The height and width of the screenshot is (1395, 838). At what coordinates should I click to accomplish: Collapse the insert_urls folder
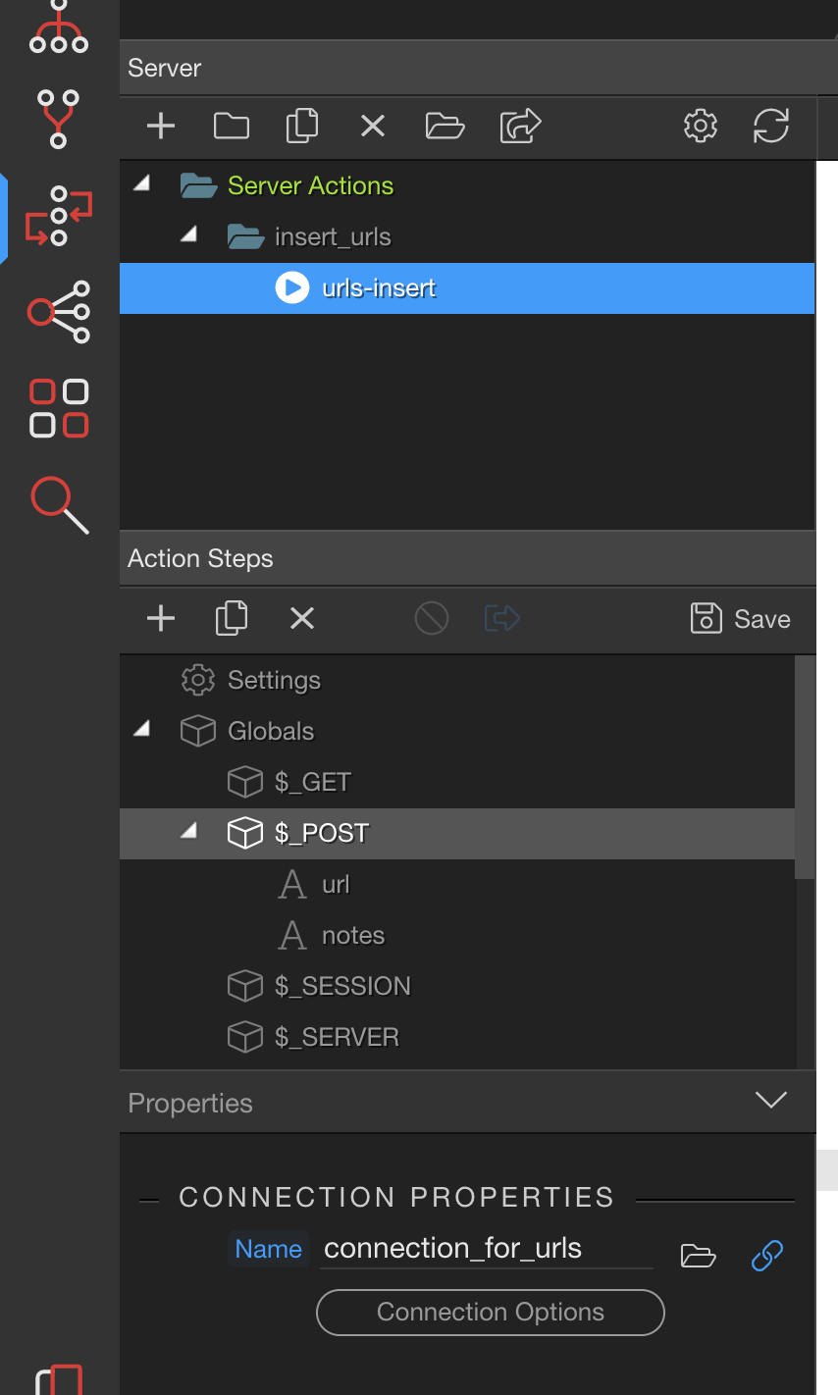190,235
